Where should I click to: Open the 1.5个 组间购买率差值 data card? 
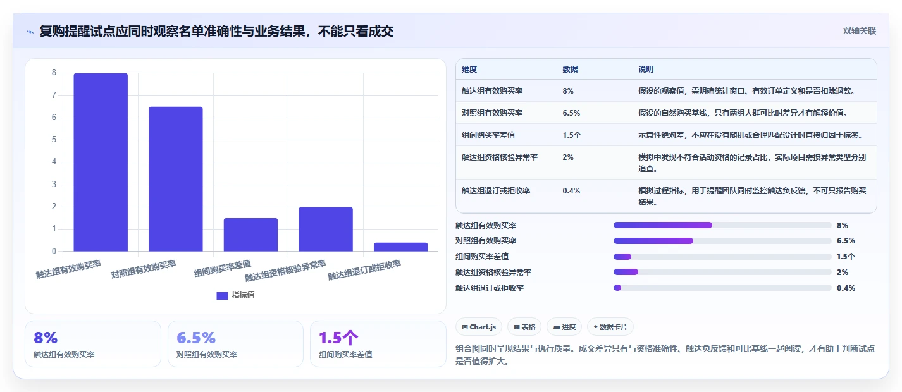378,344
